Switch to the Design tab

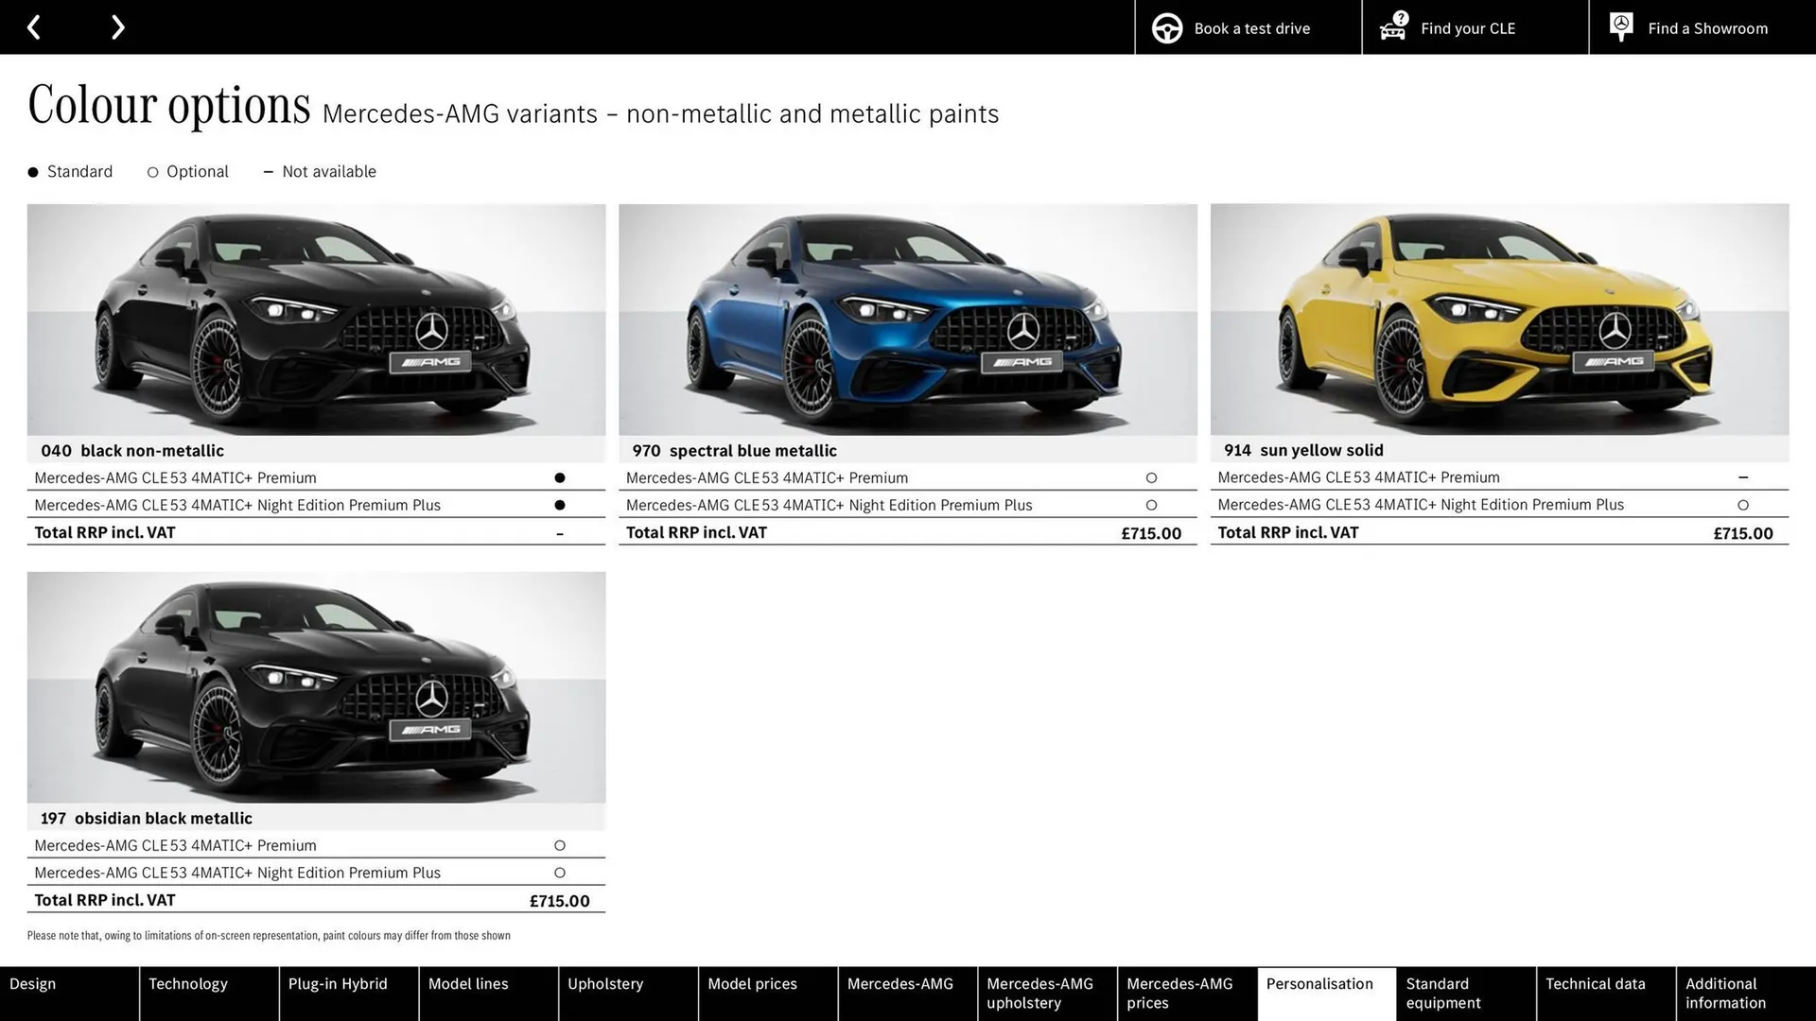click(32, 983)
